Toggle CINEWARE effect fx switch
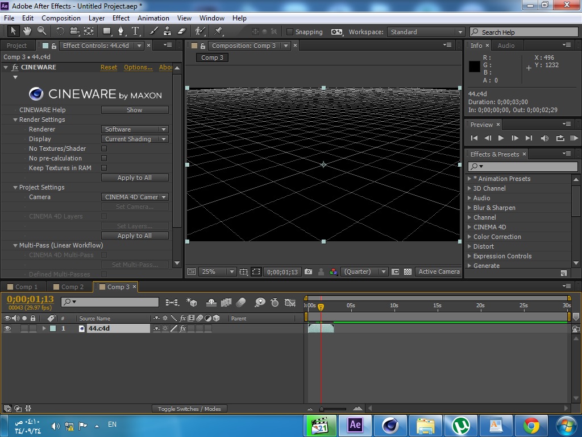This screenshot has height=437, width=582. pyautogui.click(x=15, y=67)
